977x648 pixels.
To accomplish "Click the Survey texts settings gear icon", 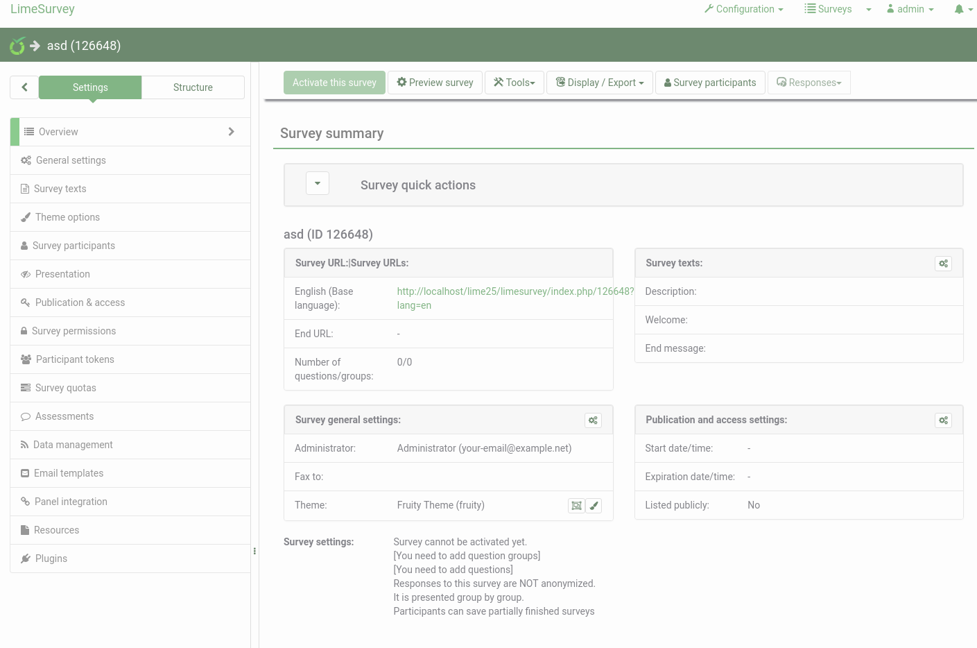I will [x=943, y=264].
